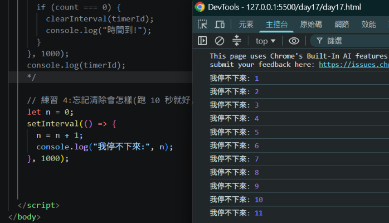This screenshot has width=389, height=223.
Task: Click the collapse console messages icon
Action: 236,41
